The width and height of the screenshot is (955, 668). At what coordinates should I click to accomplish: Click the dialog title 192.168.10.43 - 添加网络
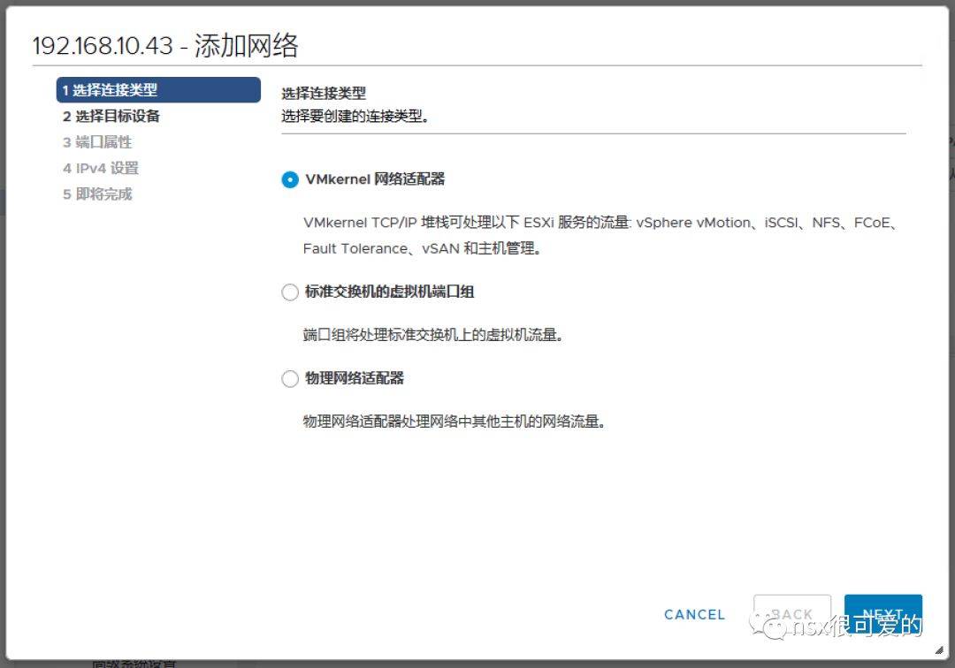click(x=165, y=46)
